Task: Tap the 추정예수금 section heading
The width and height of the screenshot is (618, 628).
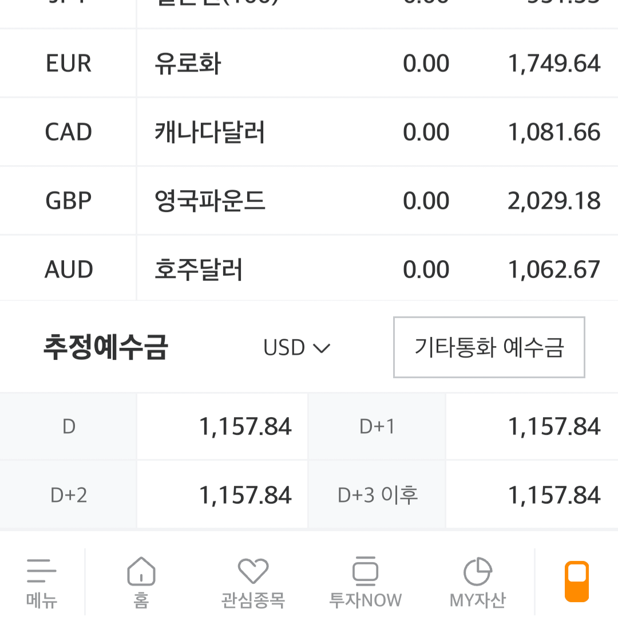Action: [106, 347]
